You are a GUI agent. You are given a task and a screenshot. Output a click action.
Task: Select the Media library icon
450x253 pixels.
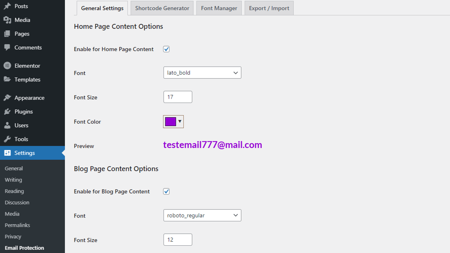click(x=8, y=20)
